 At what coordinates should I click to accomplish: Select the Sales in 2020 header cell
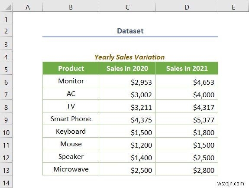pyautogui.click(x=127, y=69)
